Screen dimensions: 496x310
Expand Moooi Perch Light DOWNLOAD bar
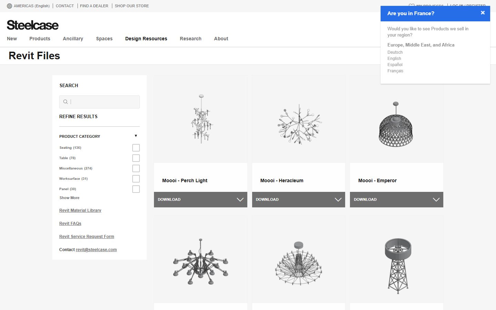pyautogui.click(x=200, y=199)
